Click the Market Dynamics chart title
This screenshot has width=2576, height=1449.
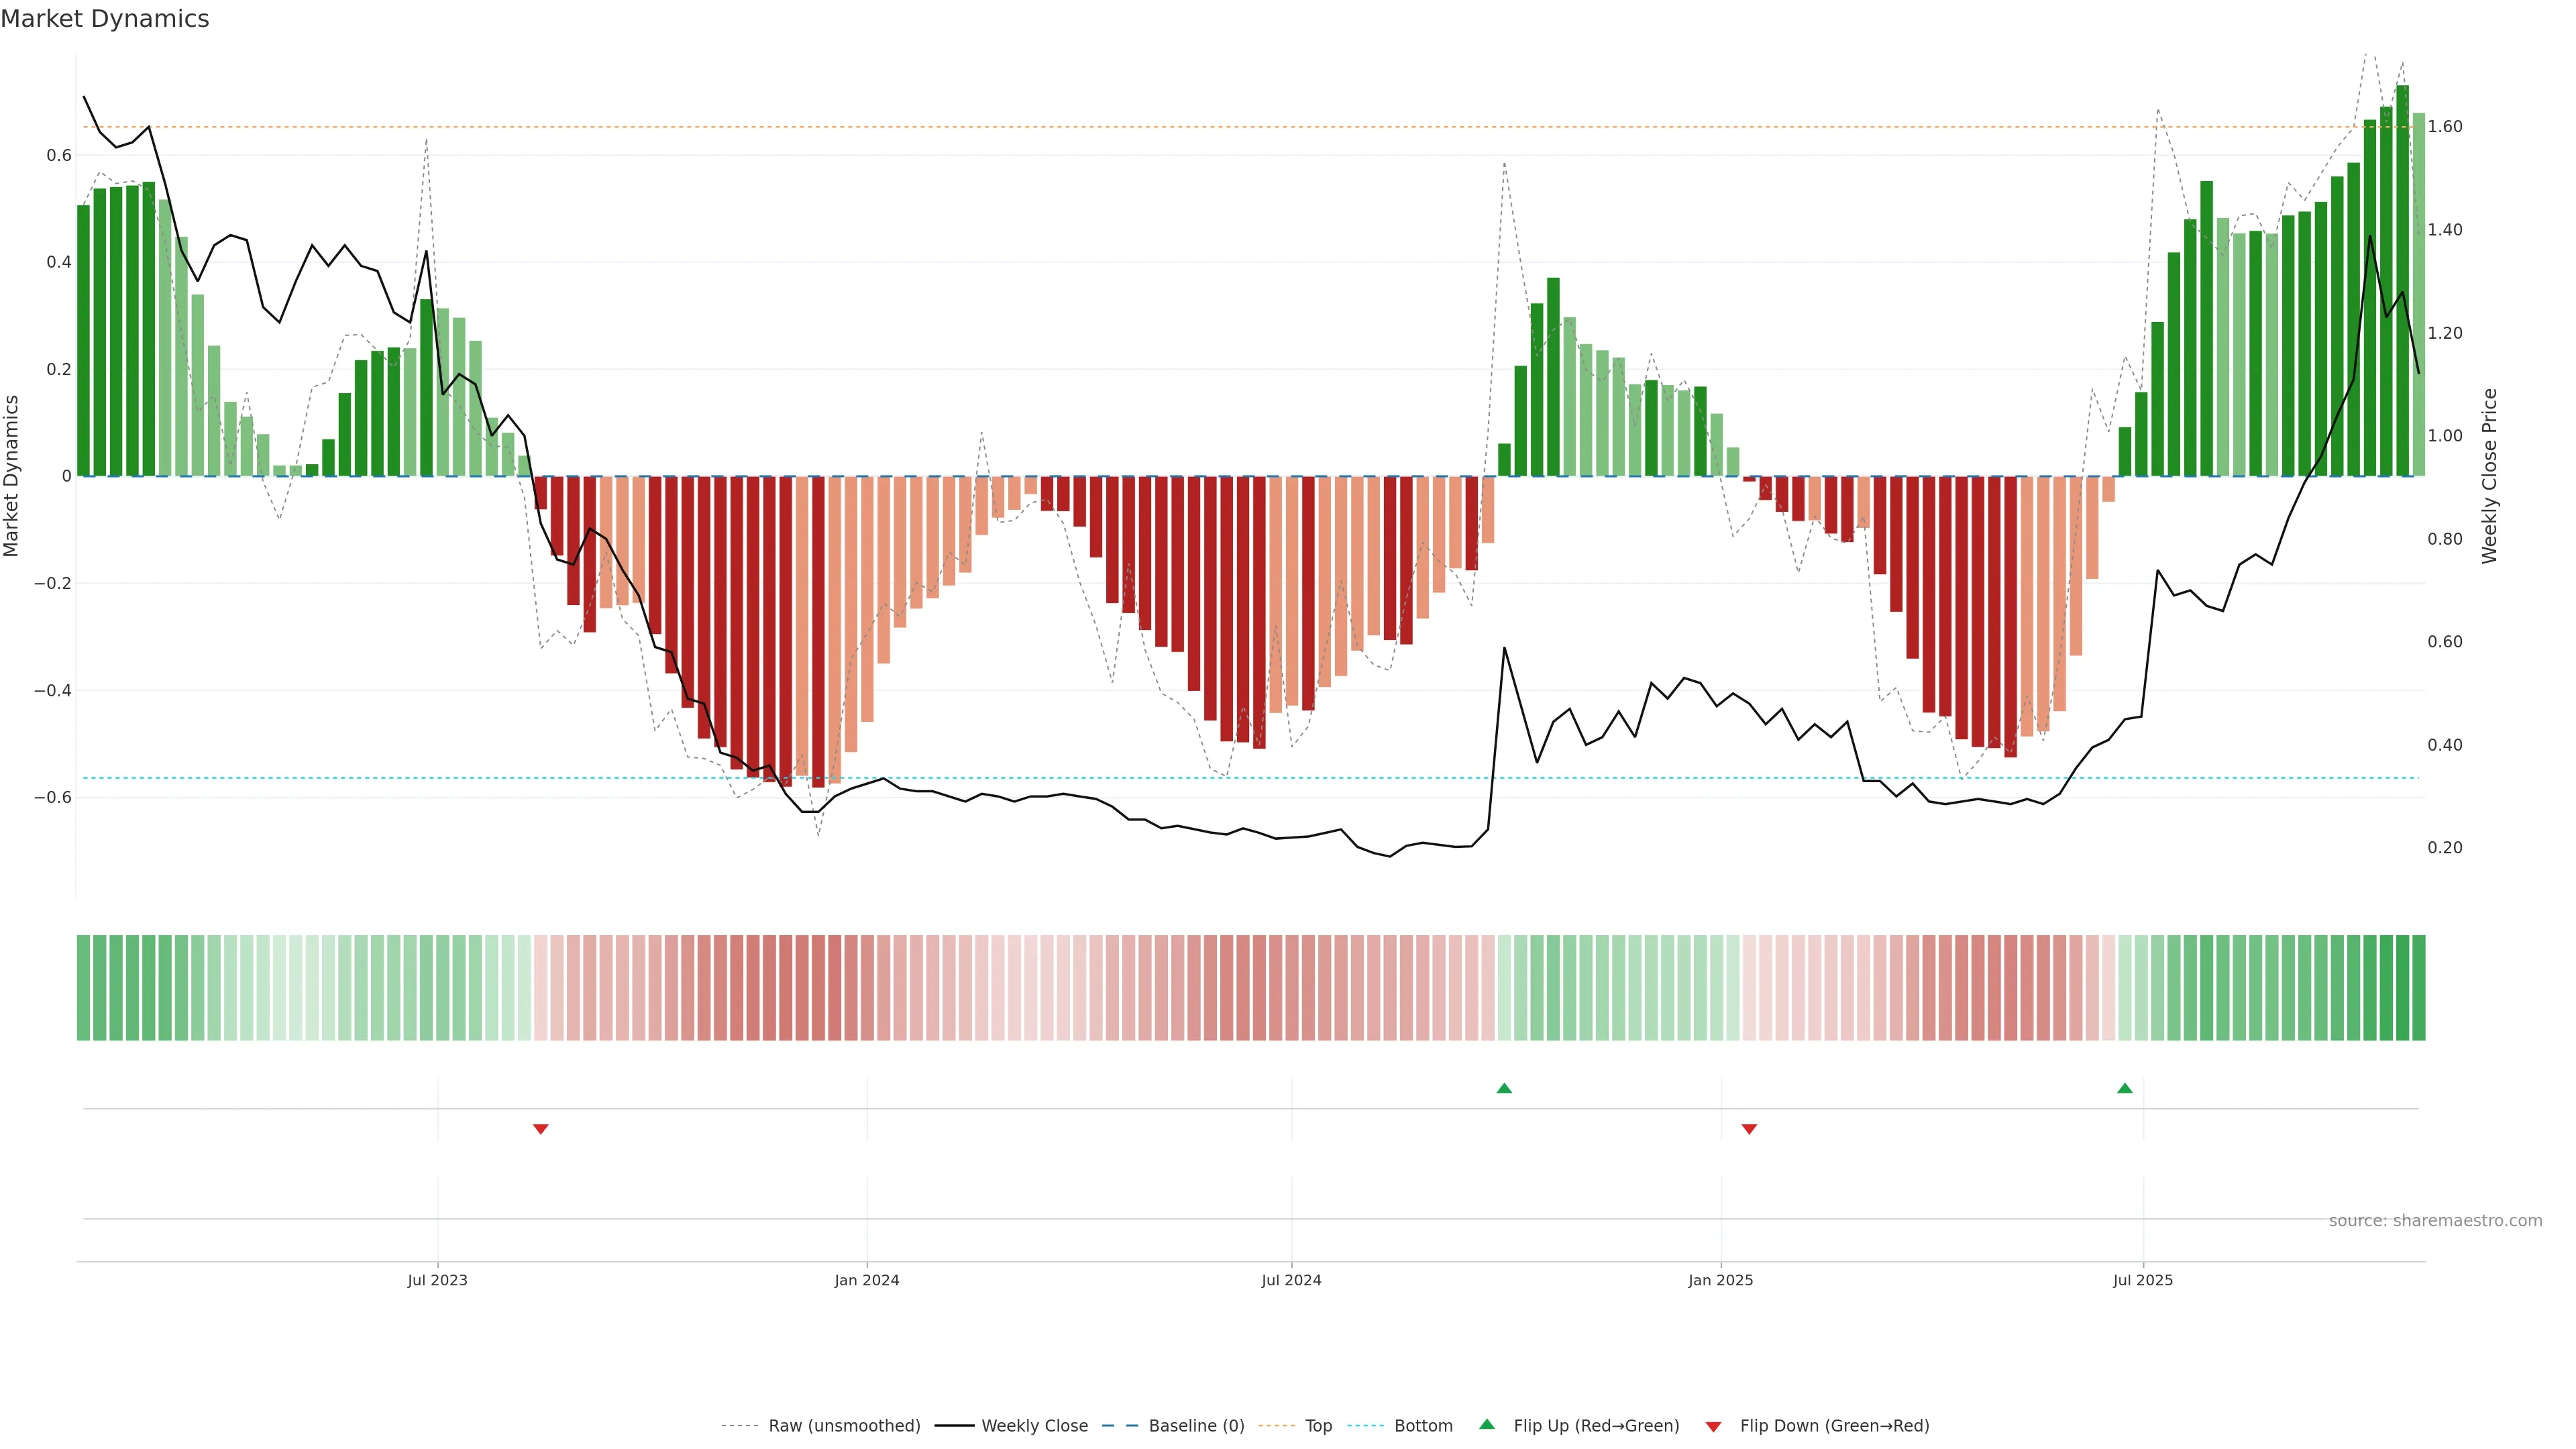[x=105, y=19]
